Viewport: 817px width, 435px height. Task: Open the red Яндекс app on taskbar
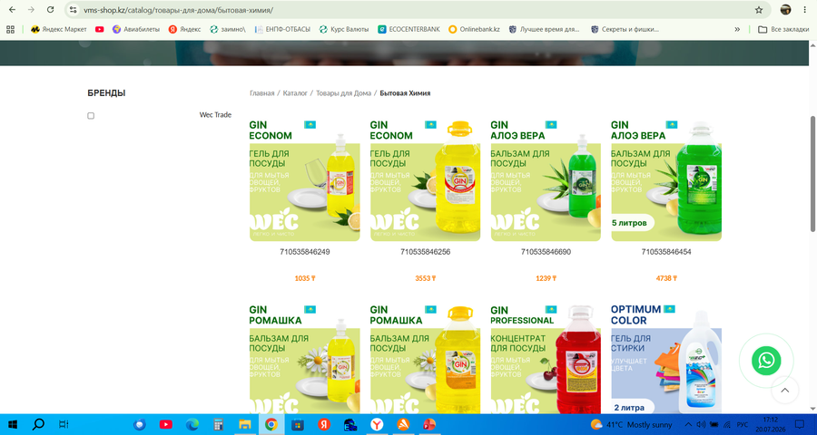pyautogui.click(x=323, y=424)
